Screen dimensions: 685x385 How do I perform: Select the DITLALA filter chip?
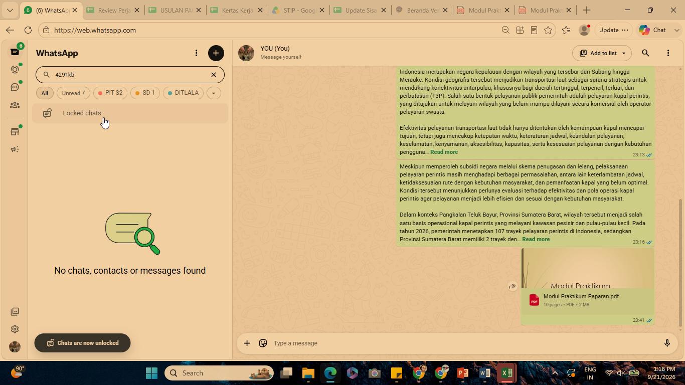(x=183, y=93)
